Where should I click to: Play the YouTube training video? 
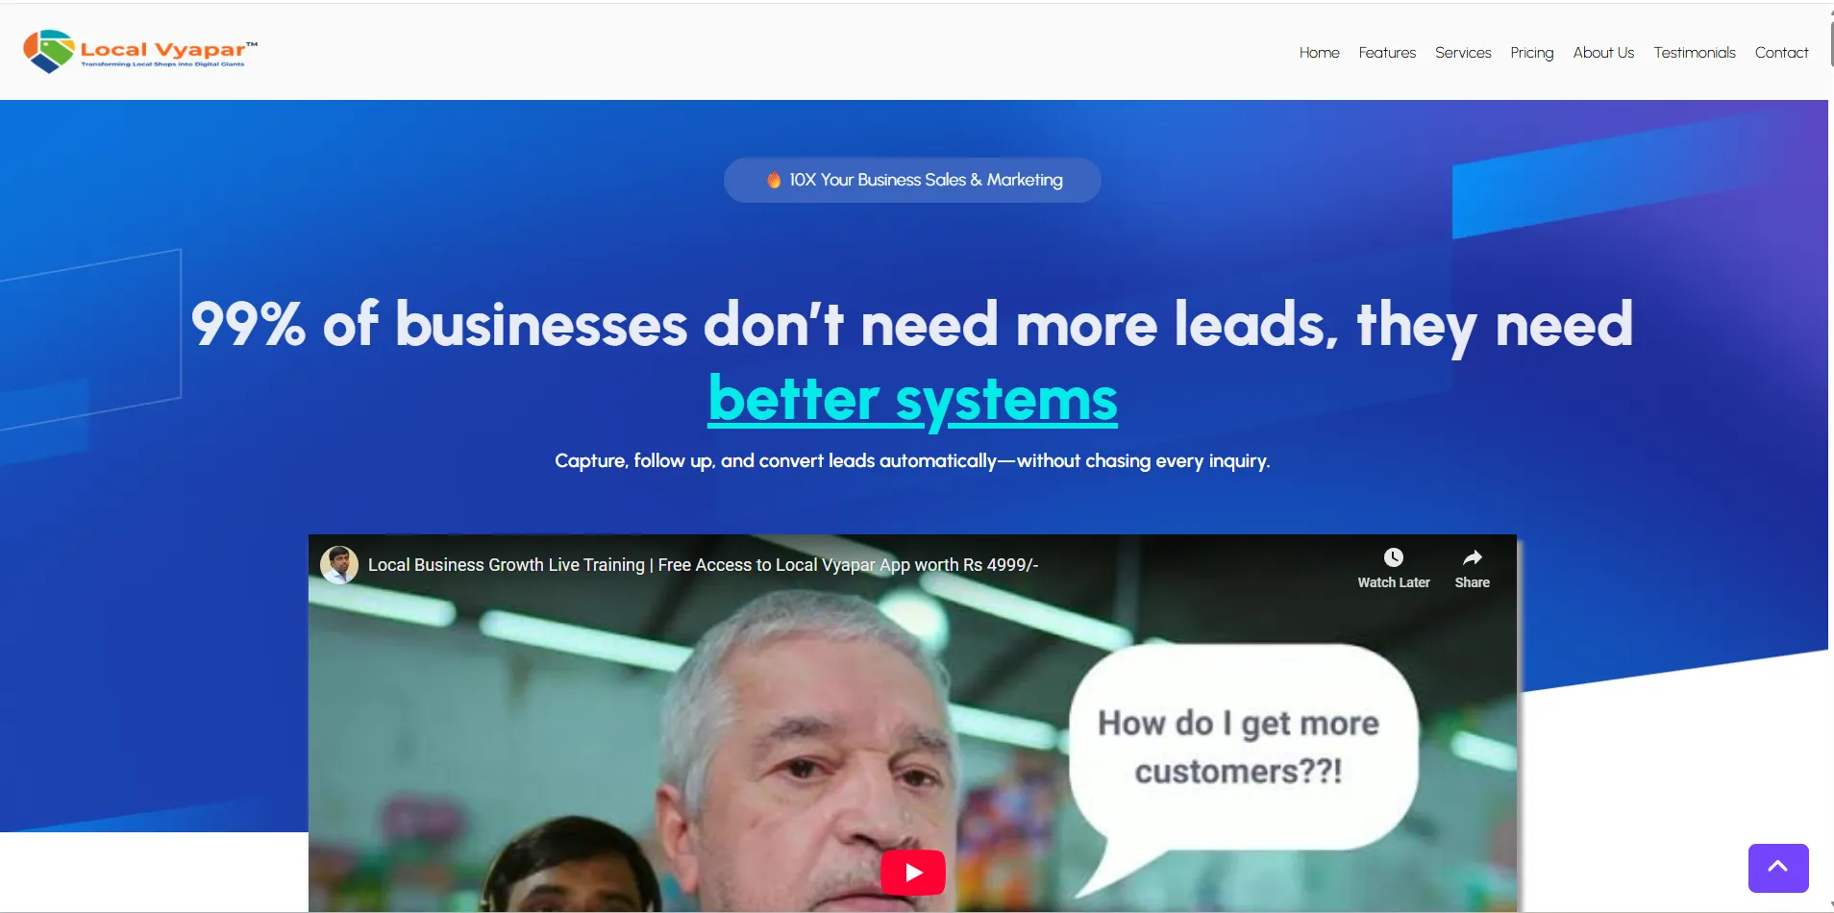[912, 872]
